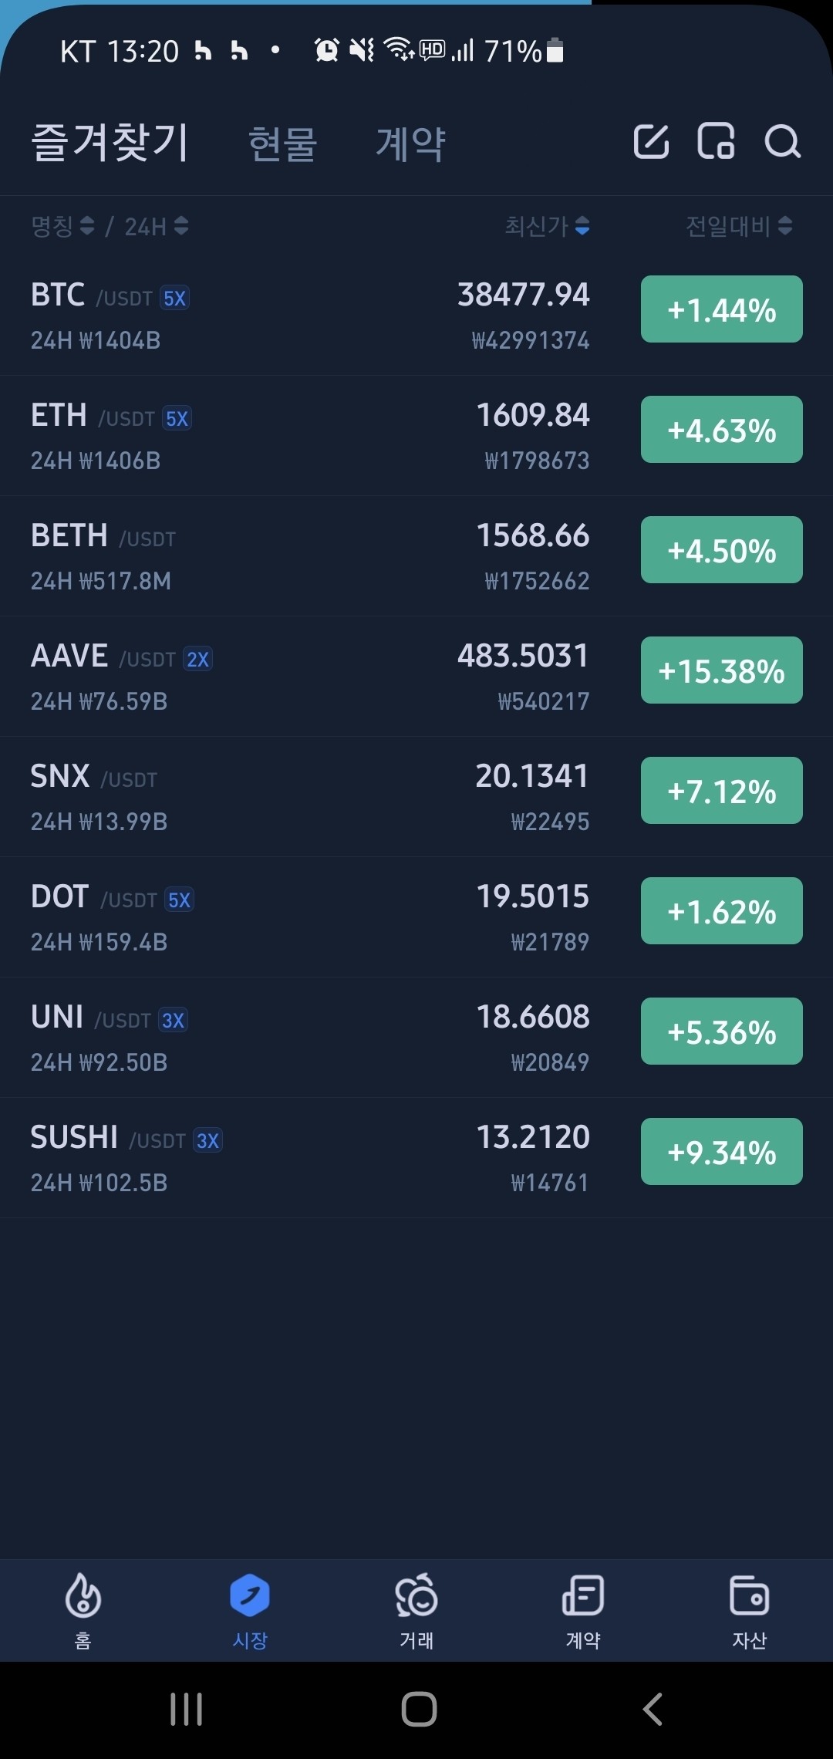Image resolution: width=833 pixels, height=1759 pixels.
Task: Open the layout settings icon in header
Action: click(x=716, y=142)
